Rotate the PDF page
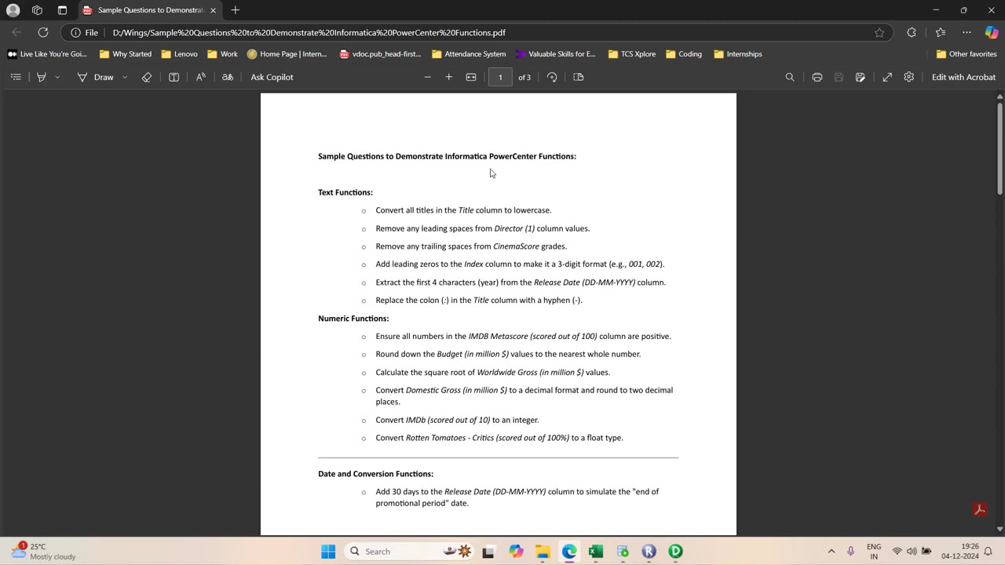 552,77
